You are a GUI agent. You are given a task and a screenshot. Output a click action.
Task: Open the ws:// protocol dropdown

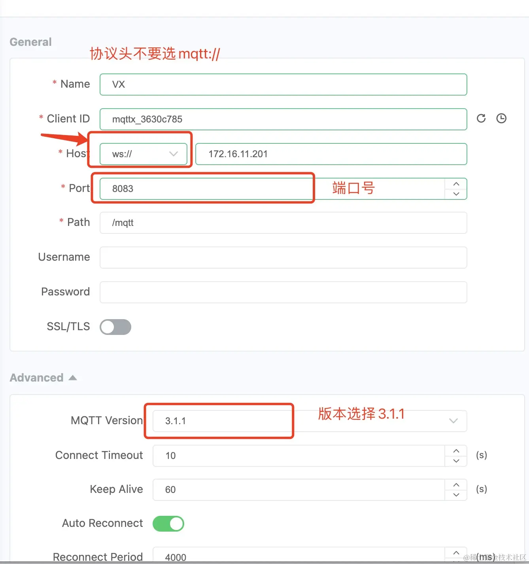coord(144,154)
